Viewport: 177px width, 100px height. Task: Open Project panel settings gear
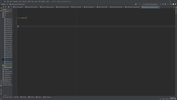point(9,7)
